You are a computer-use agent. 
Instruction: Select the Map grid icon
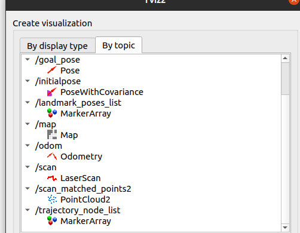click(52, 134)
